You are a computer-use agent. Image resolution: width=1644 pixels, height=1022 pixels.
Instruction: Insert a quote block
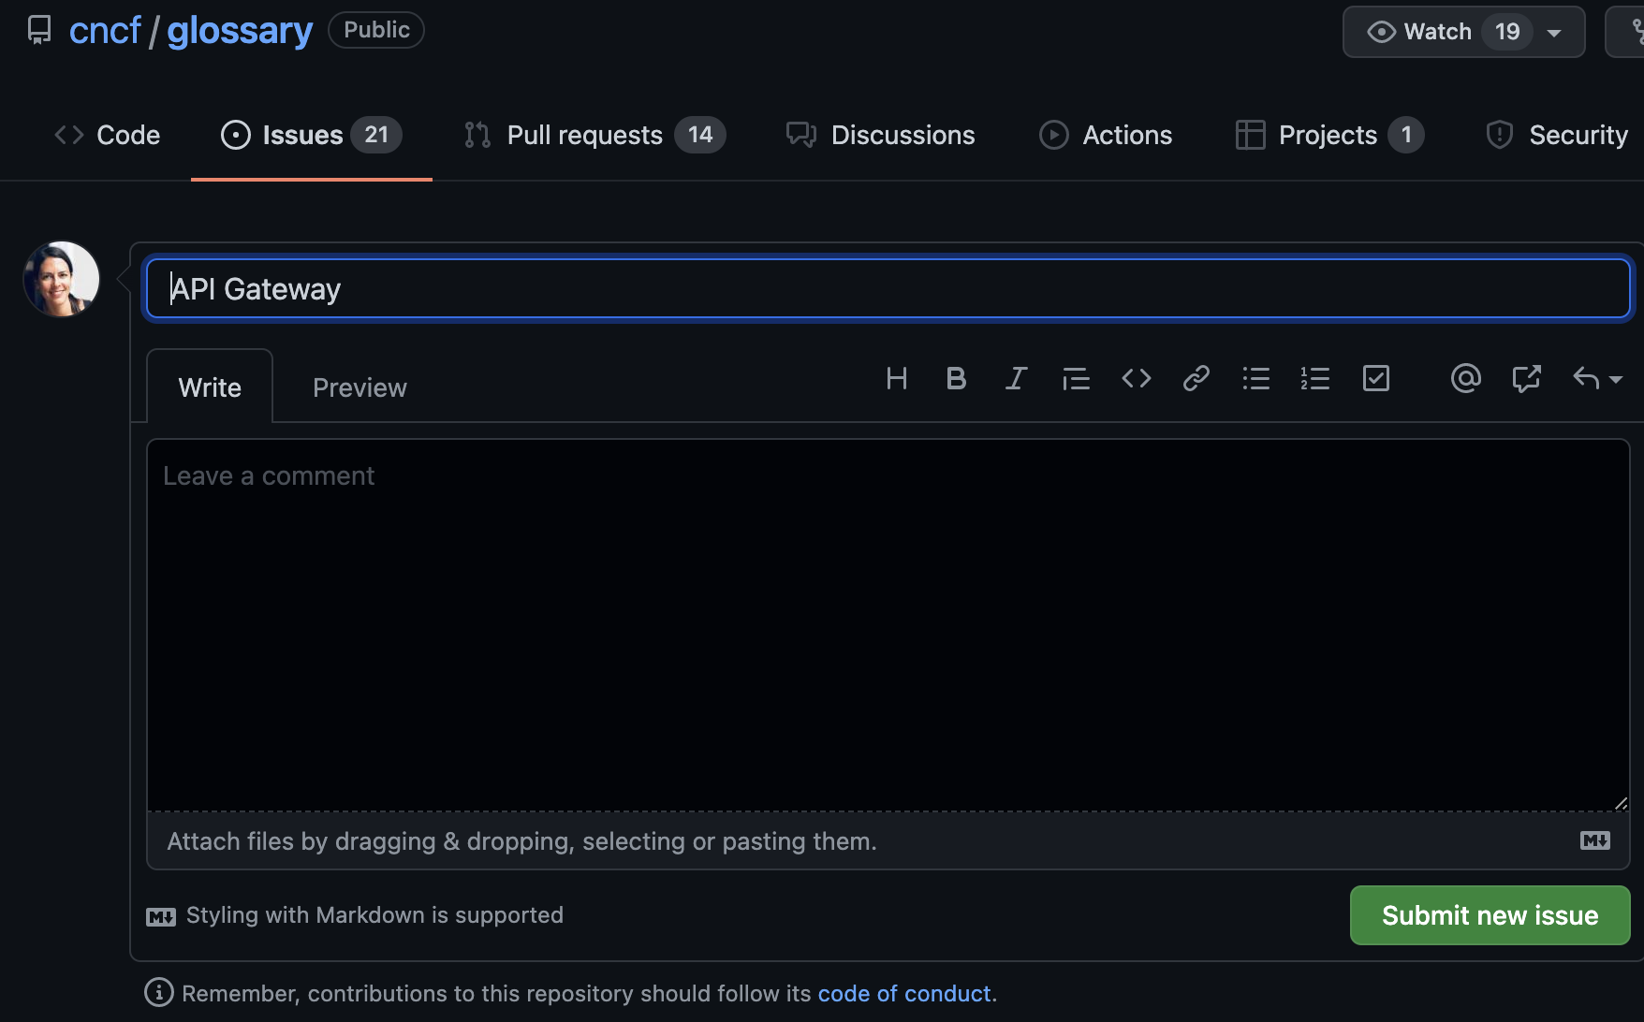(x=1076, y=378)
